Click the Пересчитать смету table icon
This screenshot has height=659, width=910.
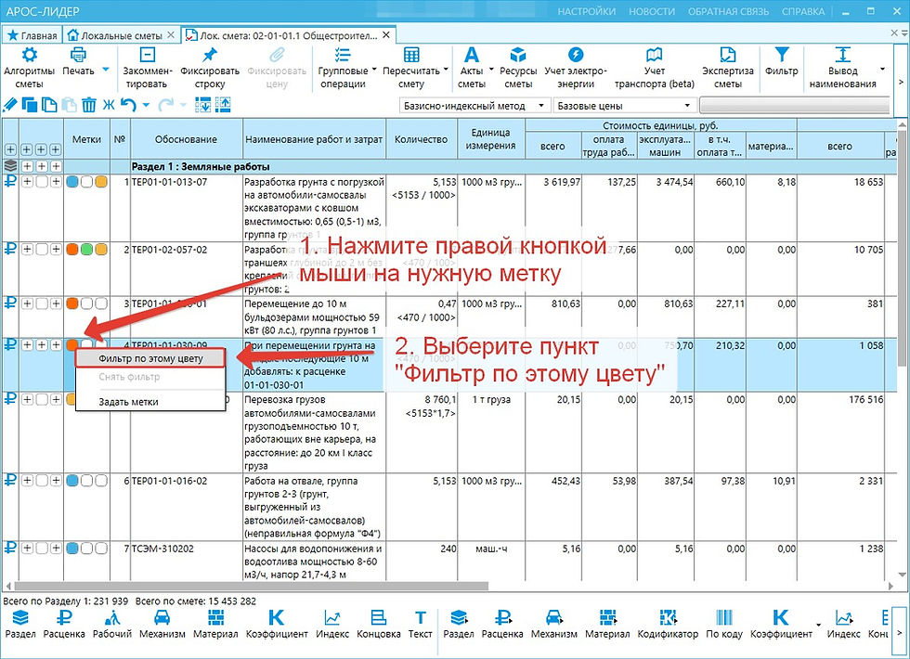coord(410,55)
